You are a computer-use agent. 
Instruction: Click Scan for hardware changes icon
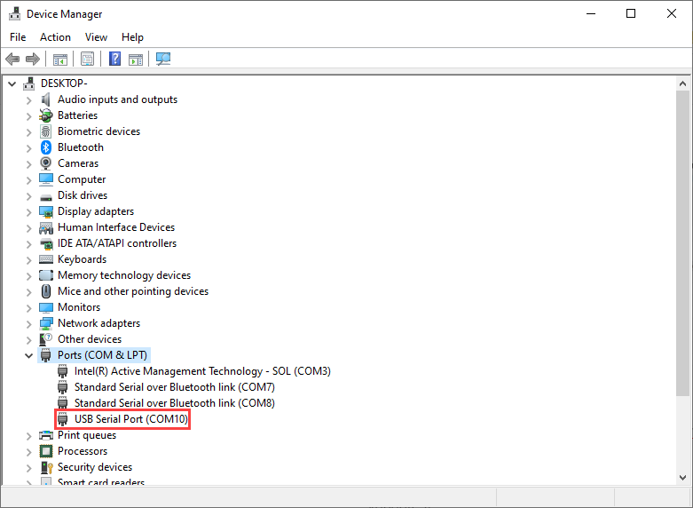[x=163, y=59]
